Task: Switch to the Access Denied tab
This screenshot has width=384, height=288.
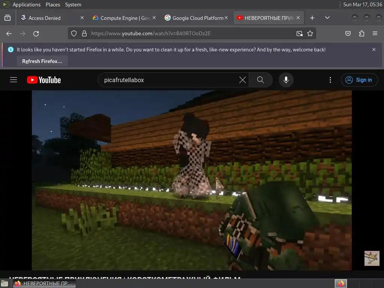Action: click(52, 18)
